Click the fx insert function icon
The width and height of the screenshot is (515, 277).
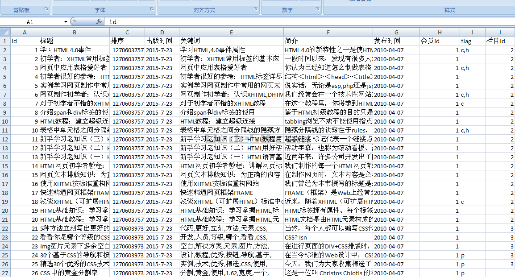point(99,21)
